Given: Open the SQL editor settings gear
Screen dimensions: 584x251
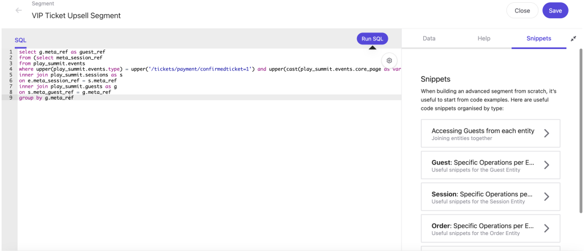Looking at the screenshot, I should [x=389, y=60].
